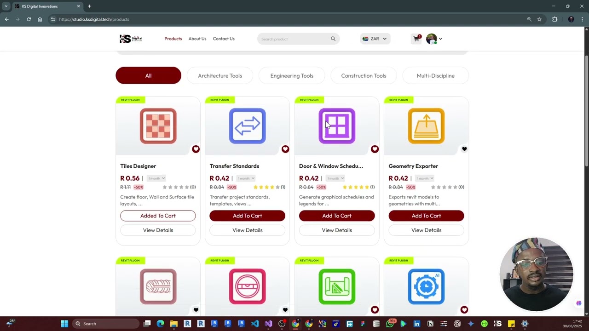Image resolution: width=589 pixels, height=331 pixels.
Task: Bookmark this page with the star icon
Action: pos(539,19)
